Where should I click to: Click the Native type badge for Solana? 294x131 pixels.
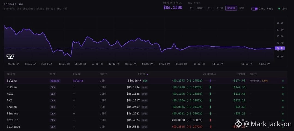tap(55, 81)
